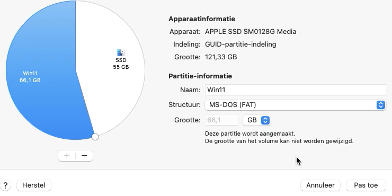
Task: Click the GUID-partitie-indeling text
Action: click(x=240, y=44)
